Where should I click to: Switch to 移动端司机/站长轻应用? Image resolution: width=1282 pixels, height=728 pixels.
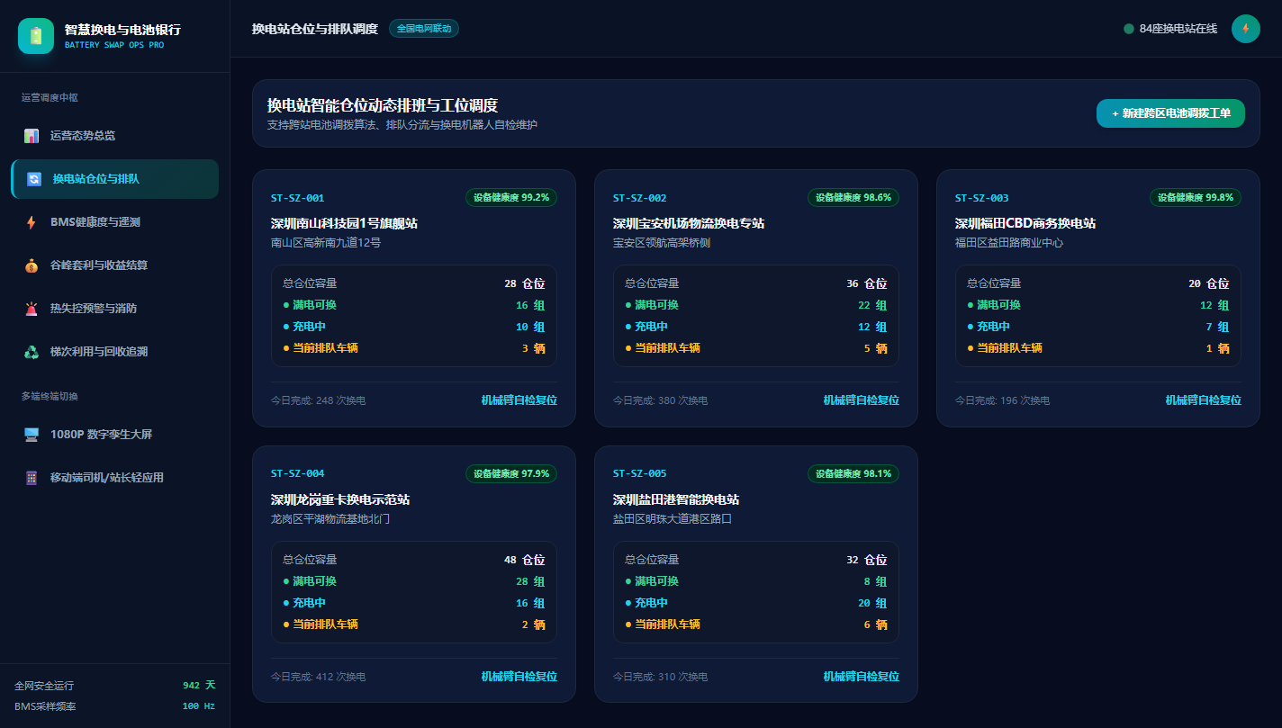pyautogui.click(x=114, y=478)
